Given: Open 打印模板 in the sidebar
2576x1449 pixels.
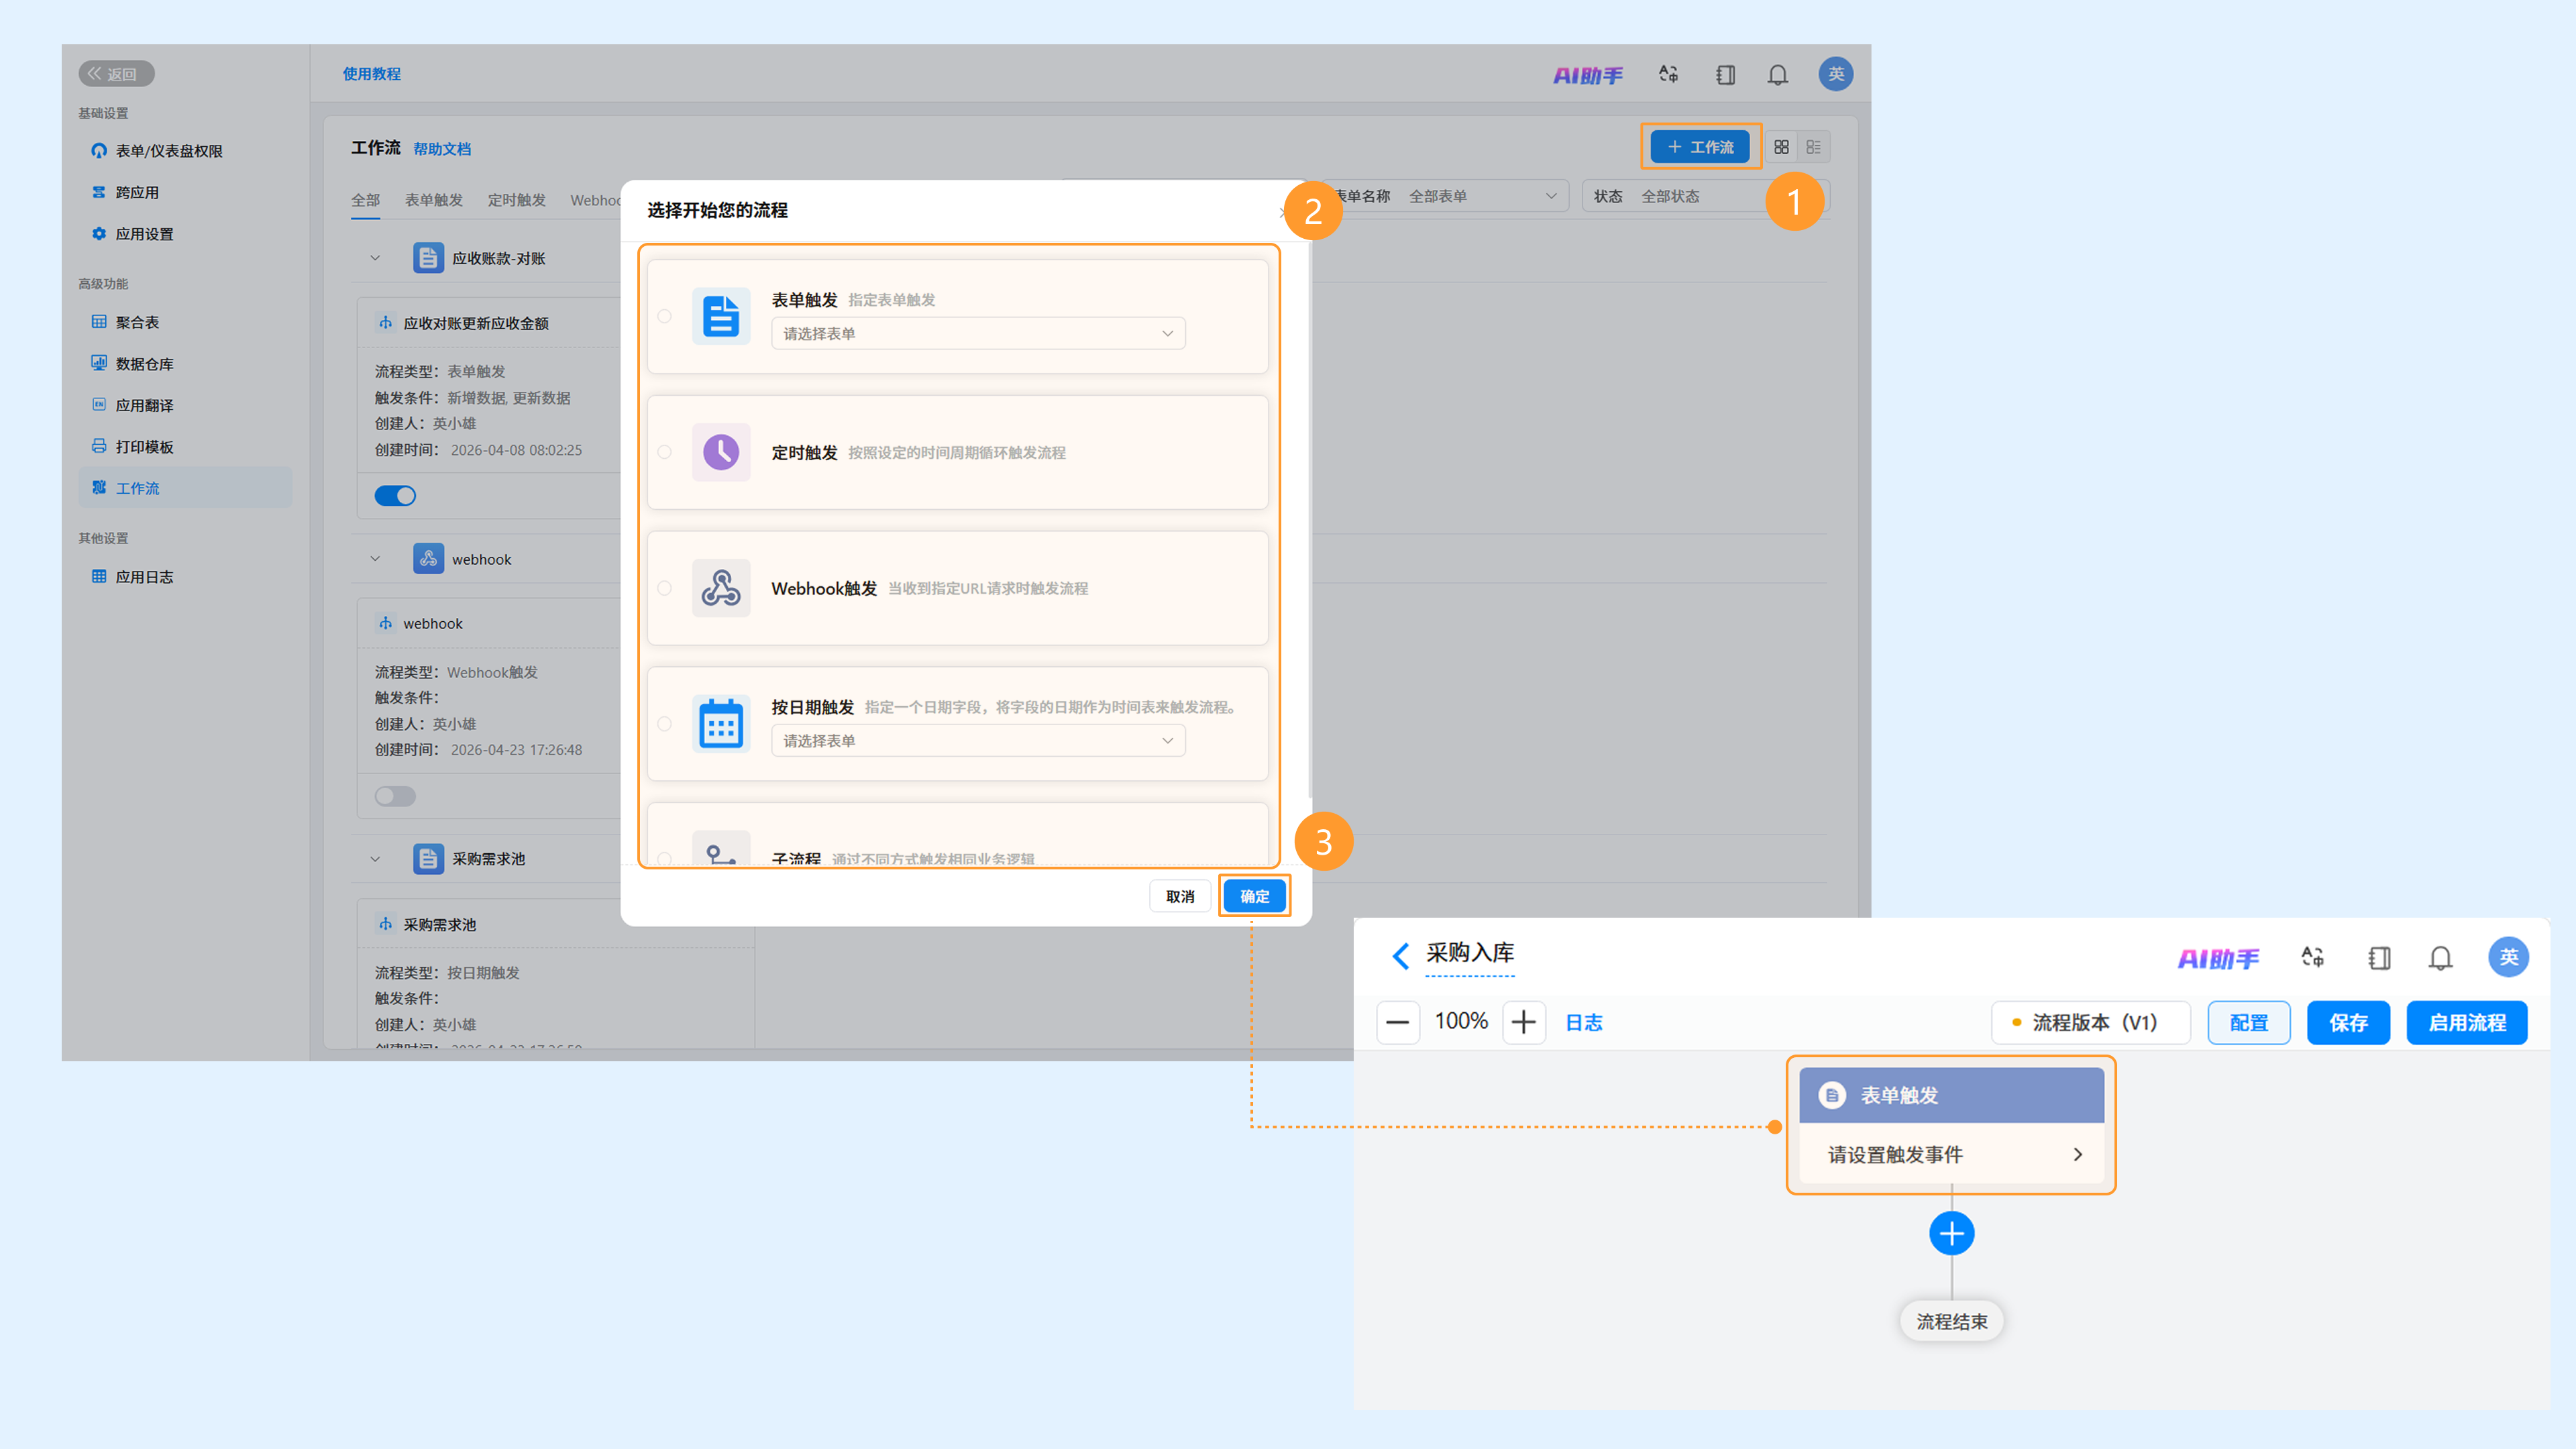Looking at the screenshot, I should [185, 447].
